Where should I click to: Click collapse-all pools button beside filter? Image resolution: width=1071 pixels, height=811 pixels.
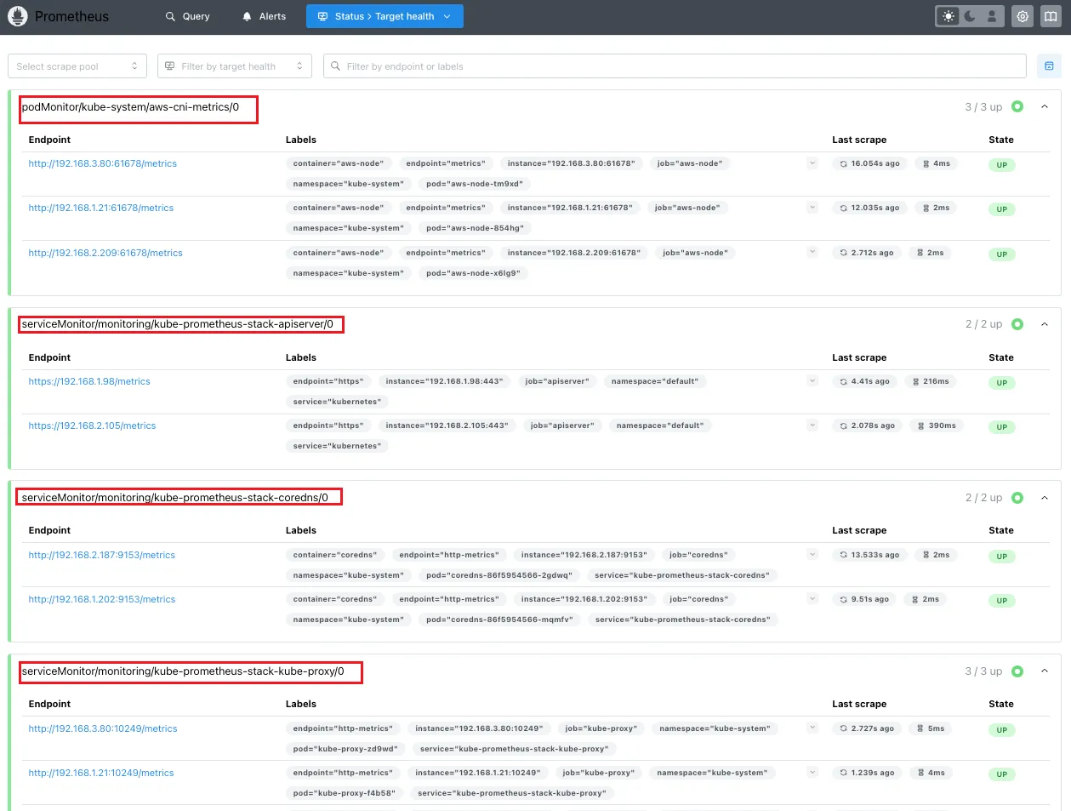pos(1049,66)
